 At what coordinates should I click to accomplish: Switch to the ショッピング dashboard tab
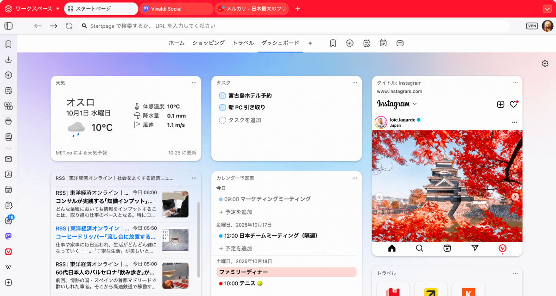tap(209, 43)
